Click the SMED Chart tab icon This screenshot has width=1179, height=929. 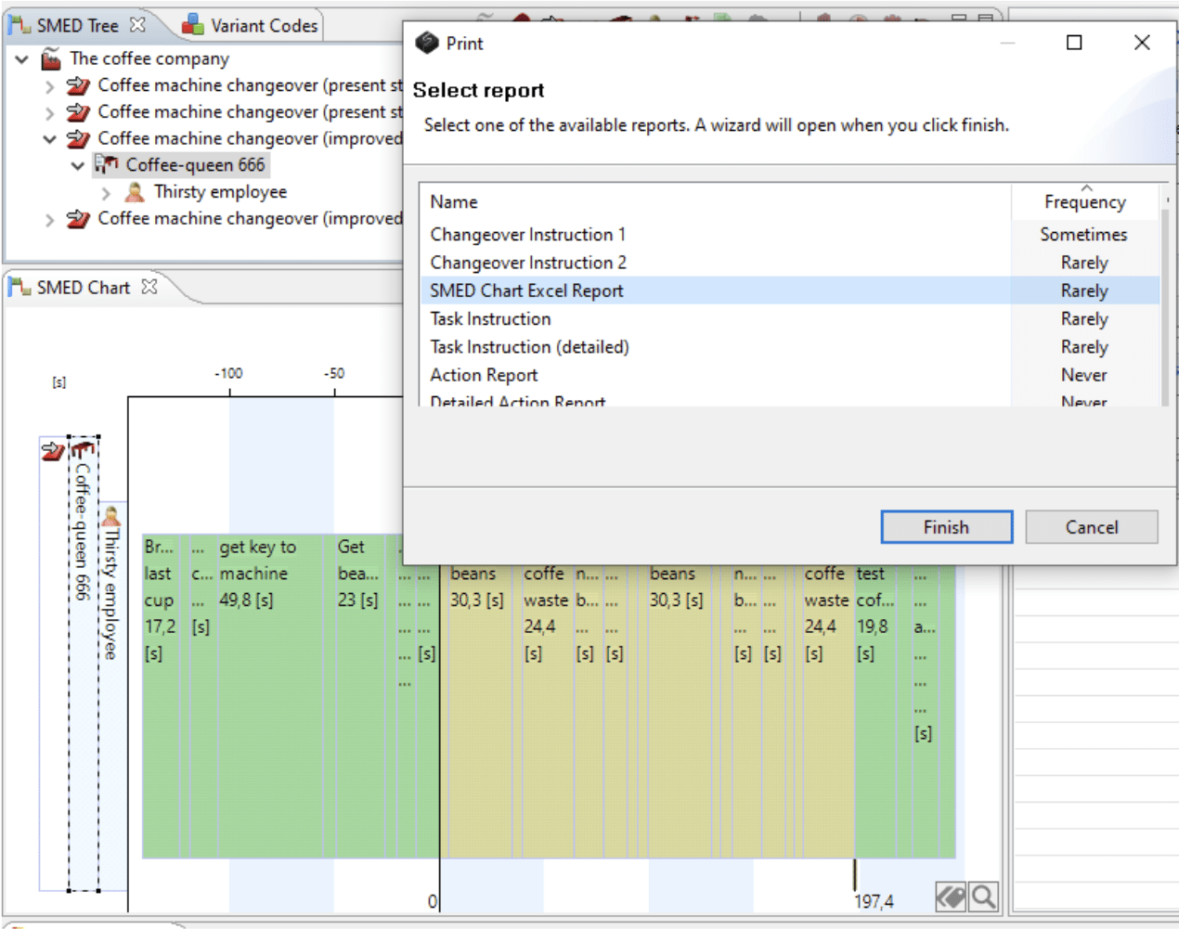coord(19,288)
